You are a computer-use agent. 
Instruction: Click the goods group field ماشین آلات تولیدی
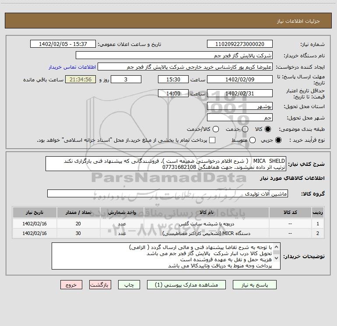(x=168, y=193)
